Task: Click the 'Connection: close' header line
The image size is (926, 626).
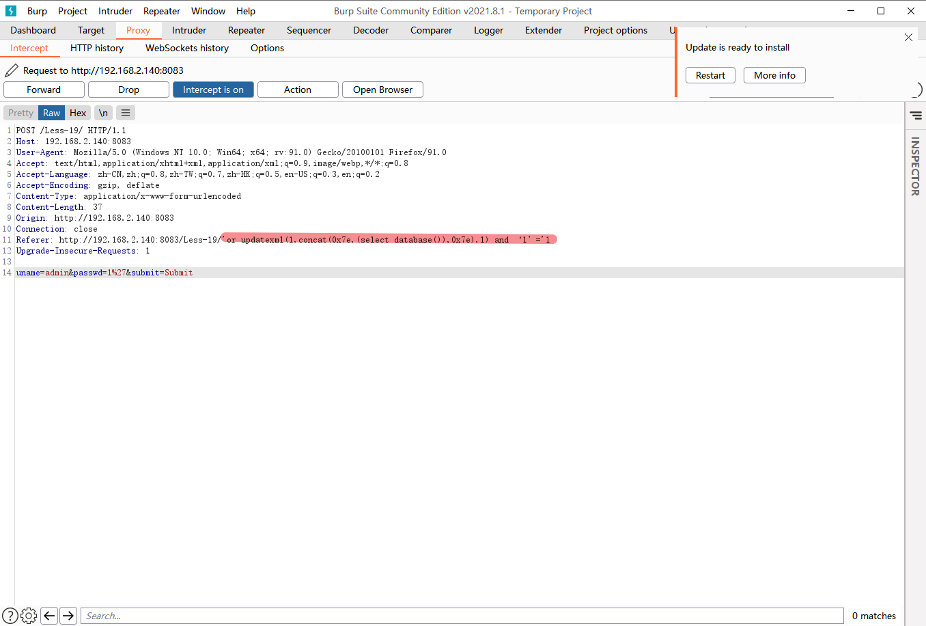Action: (57, 228)
